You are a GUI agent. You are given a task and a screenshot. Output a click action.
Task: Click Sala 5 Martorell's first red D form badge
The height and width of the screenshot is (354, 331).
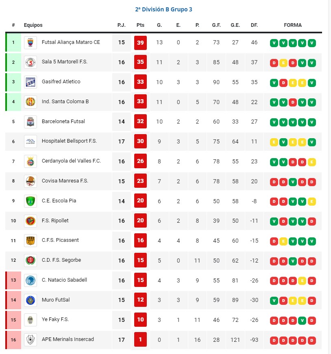(x=274, y=63)
